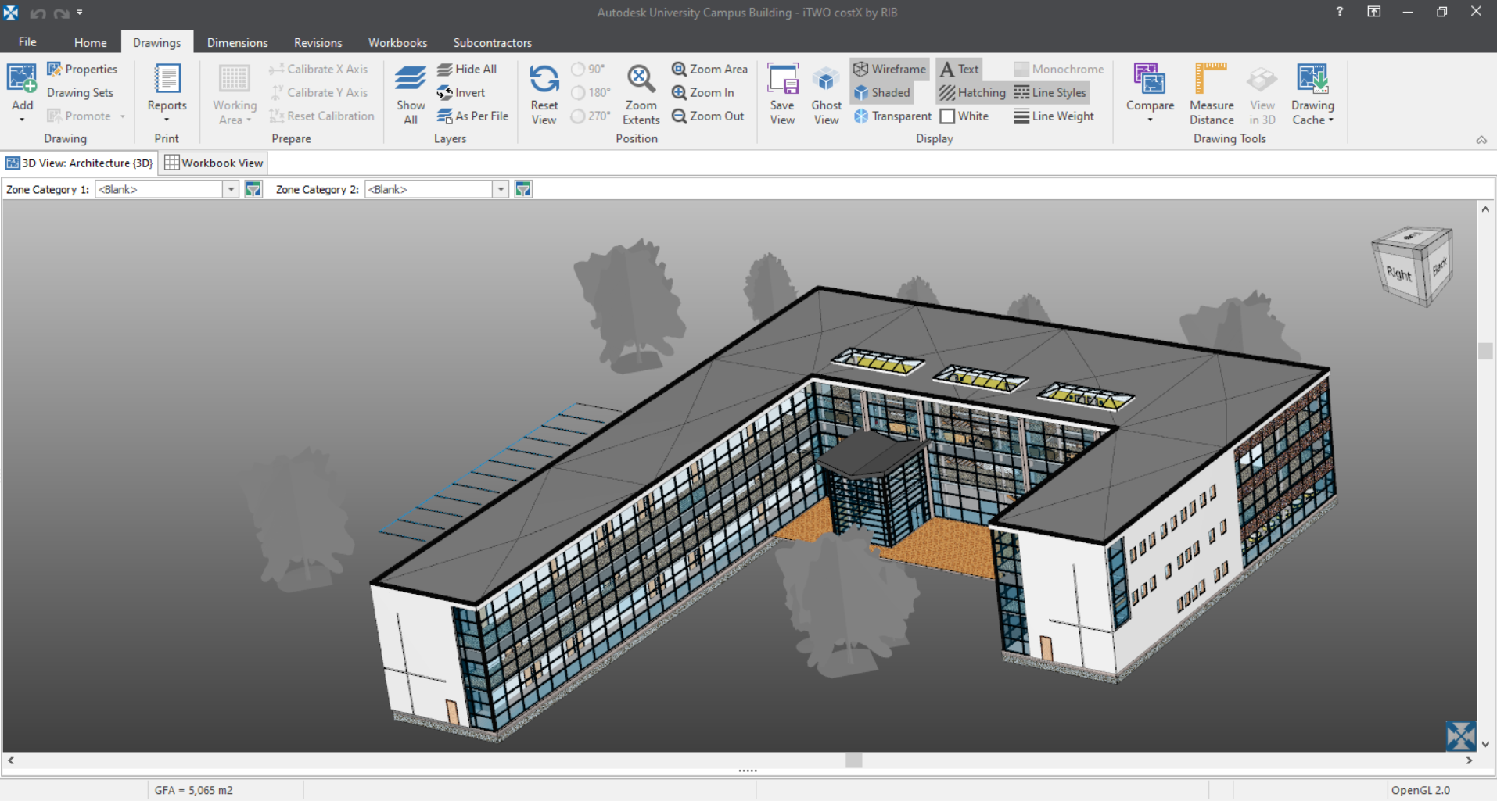Click the Drawing Sets button

tap(80, 93)
